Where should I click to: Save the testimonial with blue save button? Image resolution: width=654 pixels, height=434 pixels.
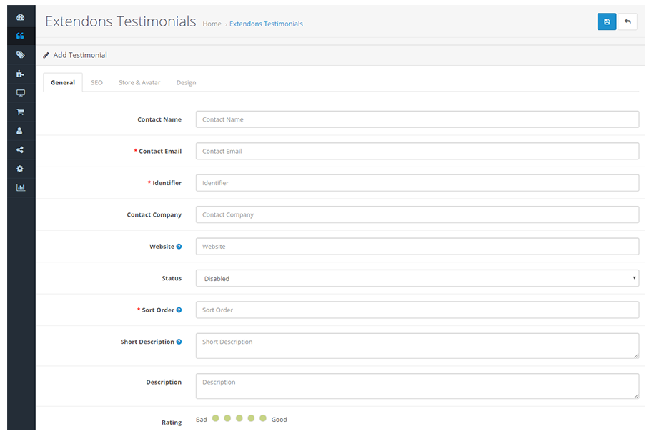tap(606, 21)
